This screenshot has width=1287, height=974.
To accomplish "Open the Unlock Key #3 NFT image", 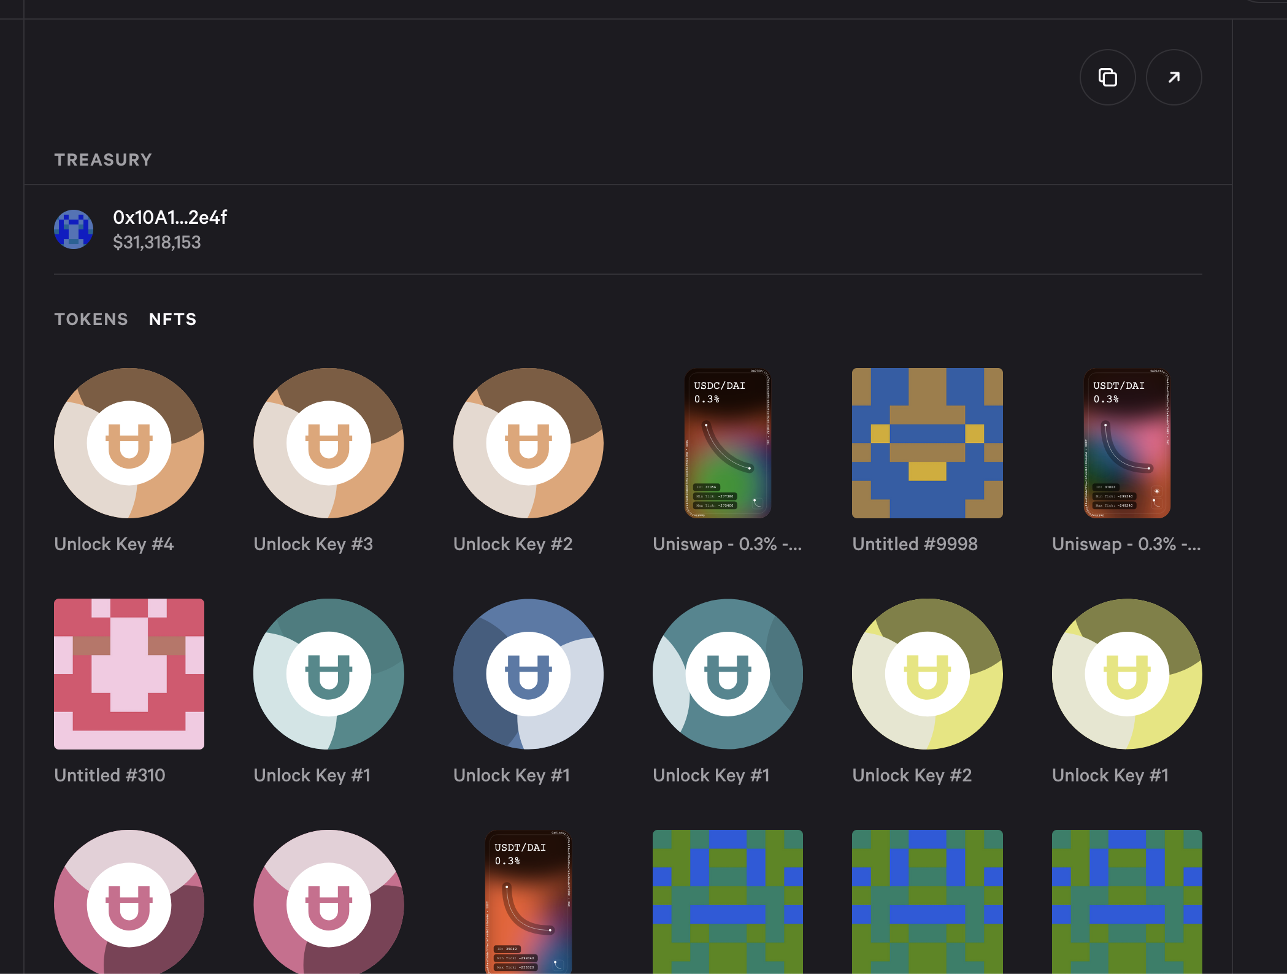I will (x=328, y=443).
